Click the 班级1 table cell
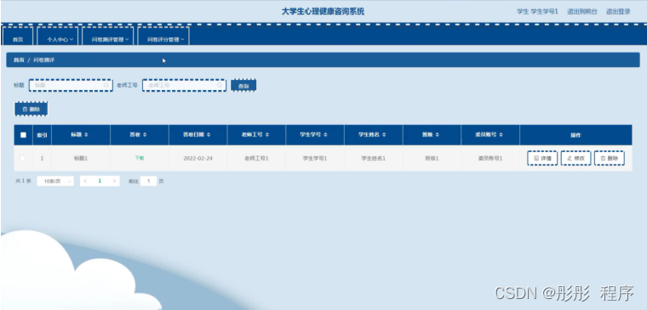This screenshot has height=310, width=647. point(432,158)
